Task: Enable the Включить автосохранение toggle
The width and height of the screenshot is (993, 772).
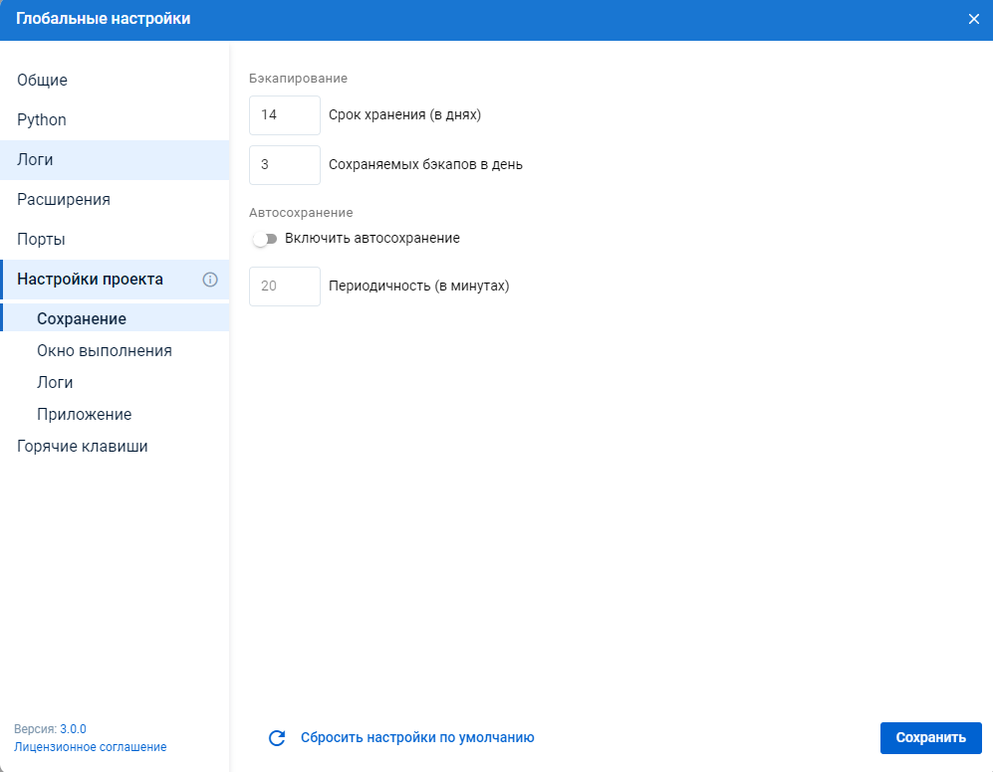Action: coord(264,239)
